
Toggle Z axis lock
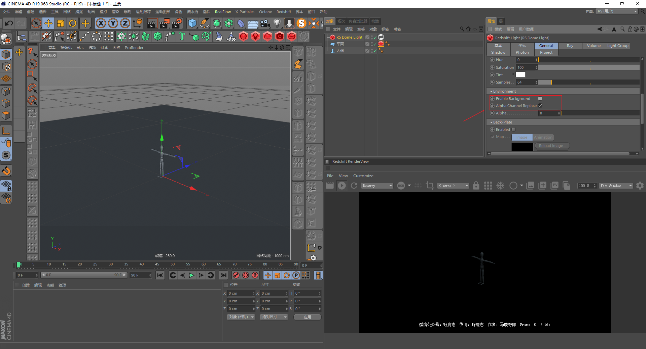[125, 23]
